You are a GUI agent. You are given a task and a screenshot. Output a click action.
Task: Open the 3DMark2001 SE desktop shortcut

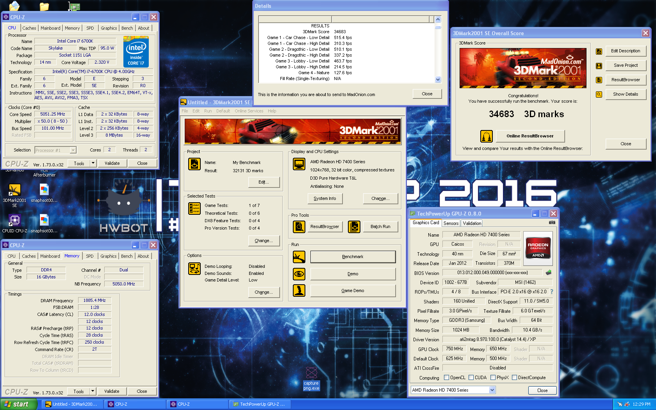tap(14, 196)
